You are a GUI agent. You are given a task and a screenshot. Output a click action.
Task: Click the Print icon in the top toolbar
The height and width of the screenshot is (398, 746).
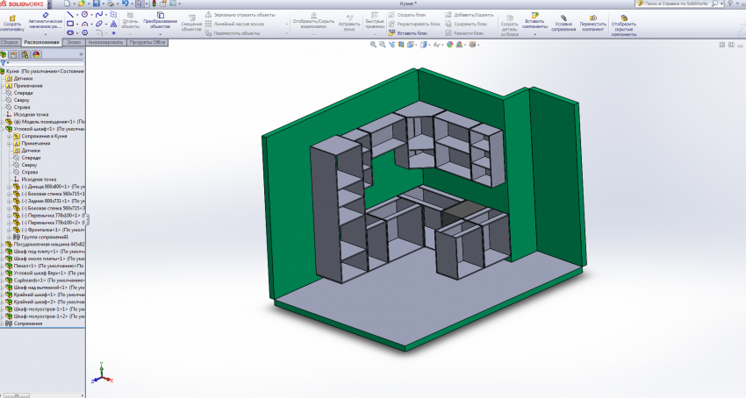click(x=111, y=4)
